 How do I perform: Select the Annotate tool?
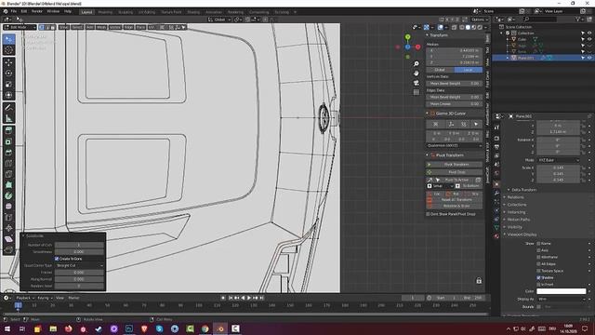(8, 108)
